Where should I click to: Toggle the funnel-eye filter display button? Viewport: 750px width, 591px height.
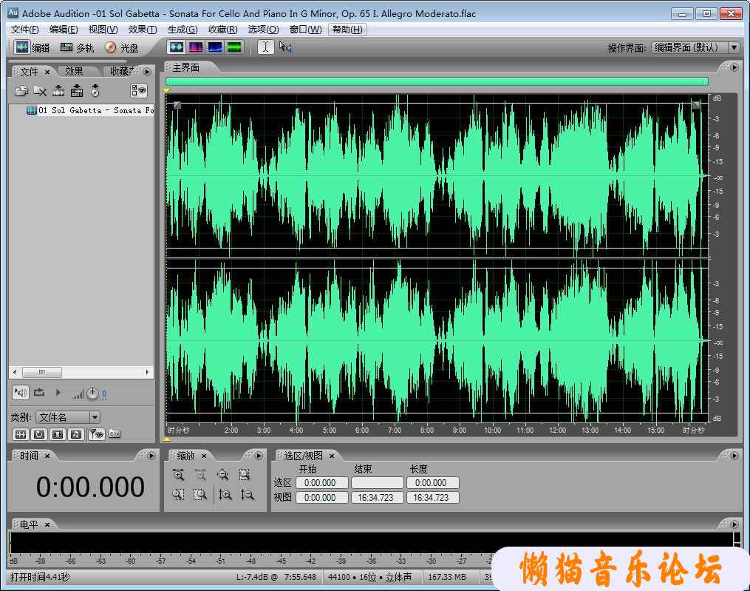pyautogui.click(x=97, y=434)
